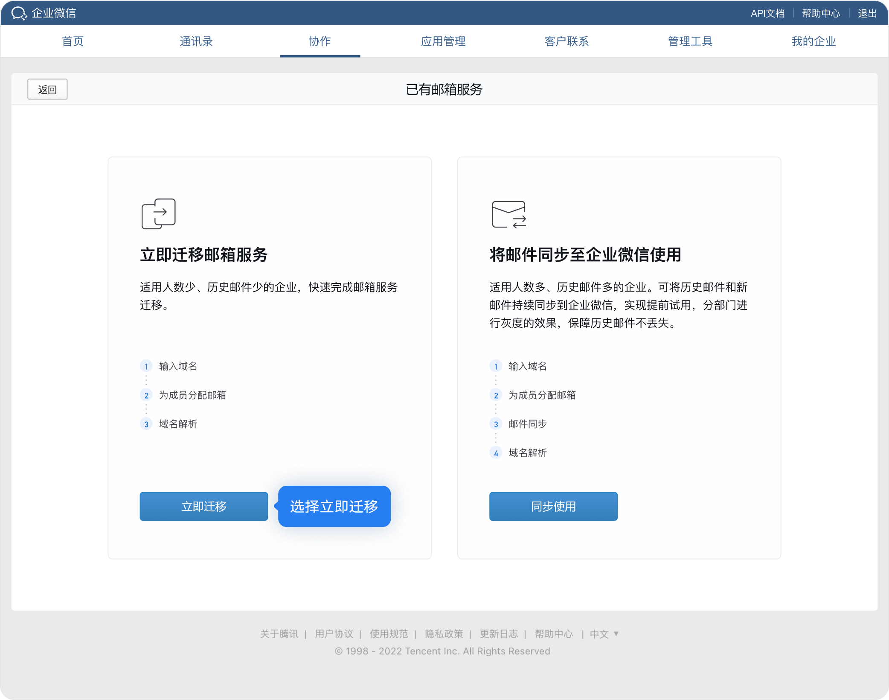Click the 选择立即迁移 tooltip bubble
The width and height of the screenshot is (889, 700).
tap(334, 506)
